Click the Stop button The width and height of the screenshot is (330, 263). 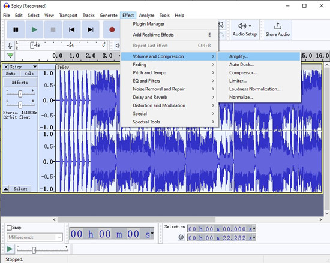pos(53,29)
